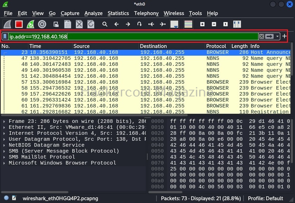The width and height of the screenshot is (295, 203).
Task: Zoom out the packet text
Action: coord(214,24)
